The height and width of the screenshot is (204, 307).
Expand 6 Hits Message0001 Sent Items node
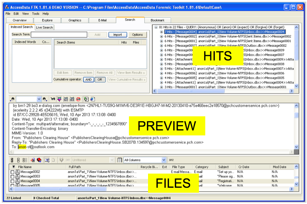161,41
